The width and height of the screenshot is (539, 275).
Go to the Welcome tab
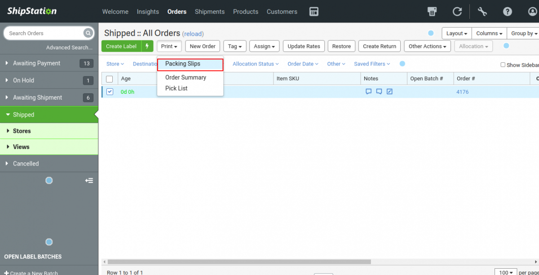point(115,12)
